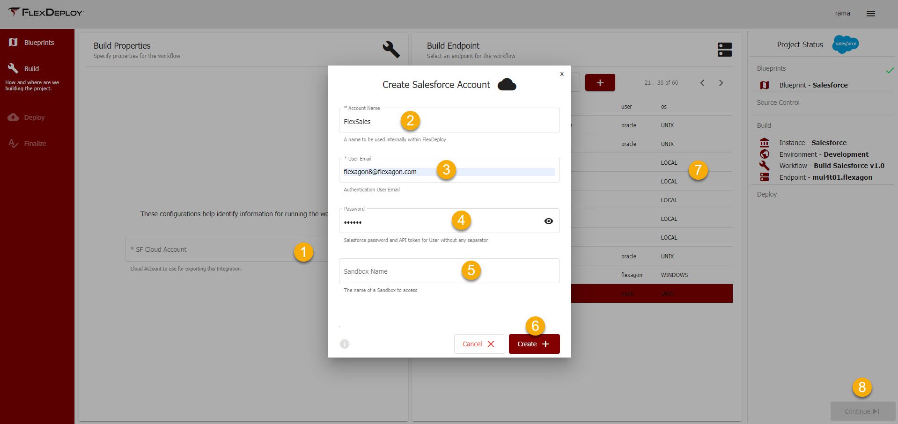The width and height of the screenshot is (898, 424).
Task: Click the red plus add endpoint button
Action: tap(600, 82)
